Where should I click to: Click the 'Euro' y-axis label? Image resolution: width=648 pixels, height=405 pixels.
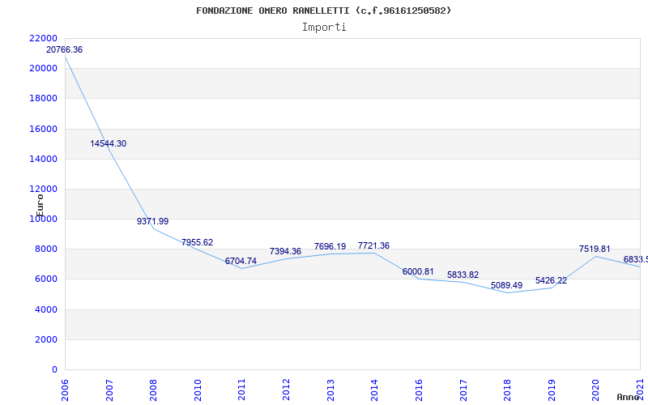[40, 206]
